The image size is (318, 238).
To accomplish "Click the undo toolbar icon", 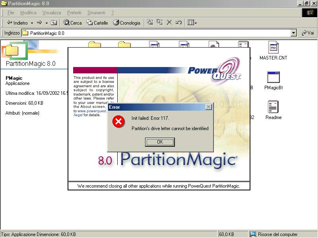I will click(178, 23).
